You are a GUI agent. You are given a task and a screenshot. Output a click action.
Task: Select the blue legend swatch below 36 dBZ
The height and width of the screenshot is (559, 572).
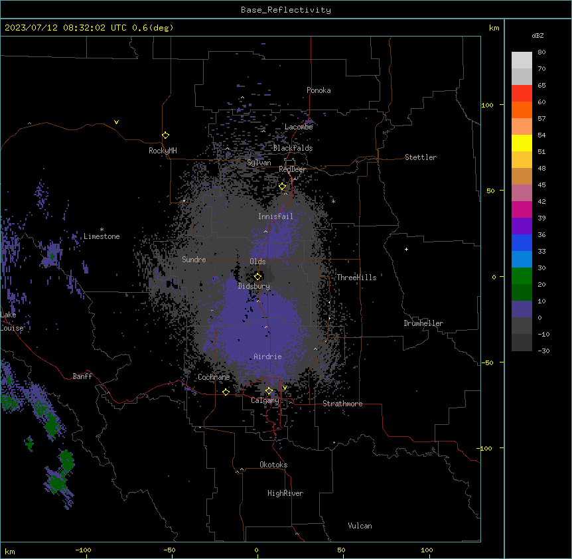coord(522,242)
